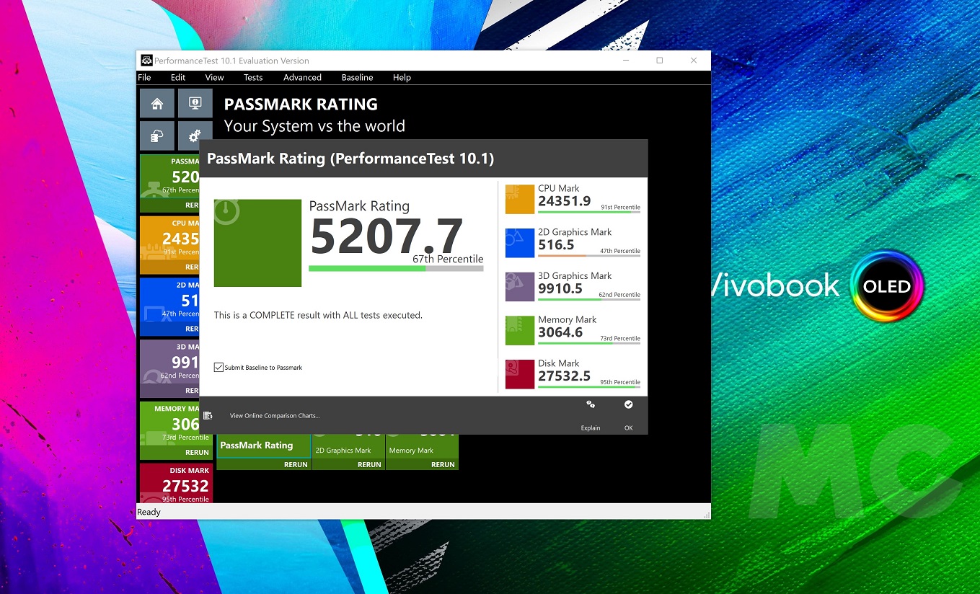Open the Baseline menu
The height and width of the screenshot is (594, 980).
point(357,77)
